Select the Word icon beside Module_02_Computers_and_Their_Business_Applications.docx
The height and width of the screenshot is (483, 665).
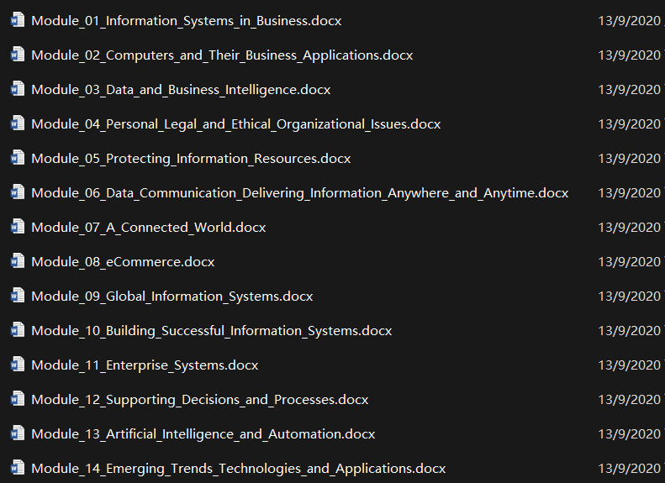pyautogui.click(x=18, y=55)
